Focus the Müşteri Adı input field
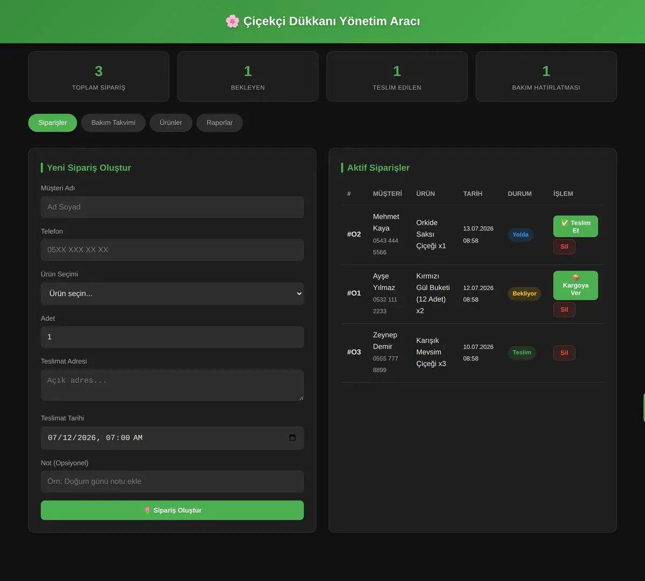Screen dimensions: 645x581 tap(172, 207)
